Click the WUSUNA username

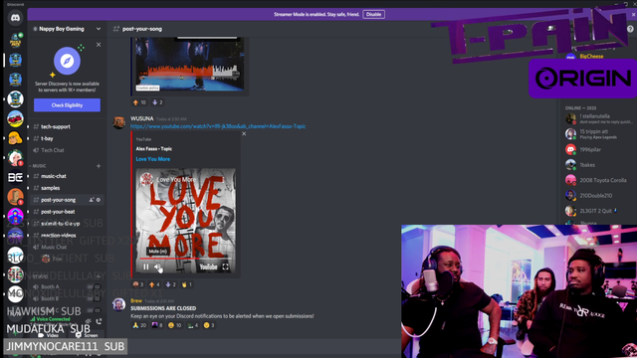141,118
